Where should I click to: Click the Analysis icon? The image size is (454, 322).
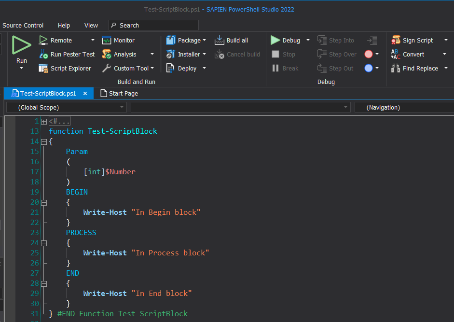pyautogui.click(x=107, y=54)
